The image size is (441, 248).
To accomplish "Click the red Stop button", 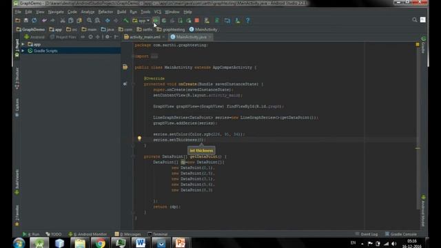I will [x=197, y=21].
